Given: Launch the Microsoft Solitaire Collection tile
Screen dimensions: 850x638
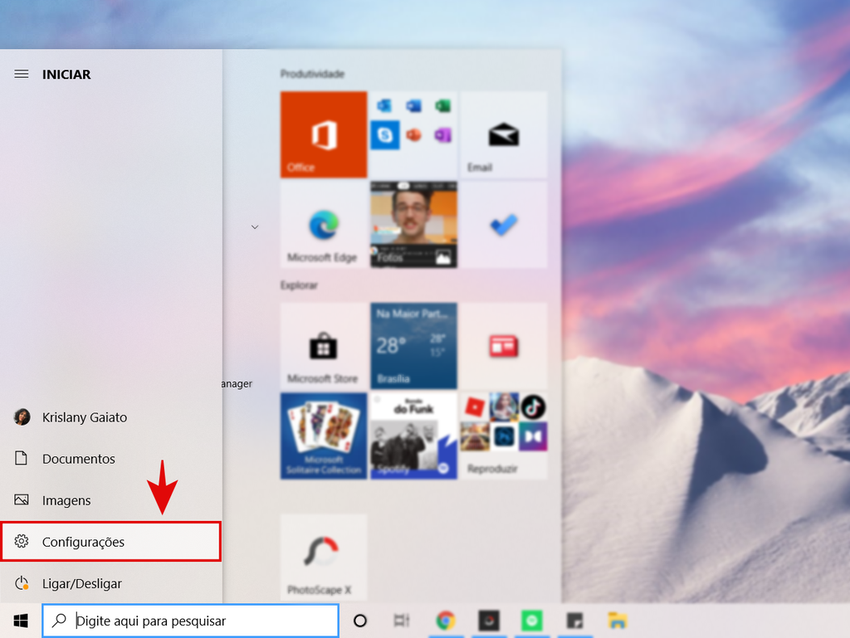Looking at the screenshot, I should click(x=324, y=436).
